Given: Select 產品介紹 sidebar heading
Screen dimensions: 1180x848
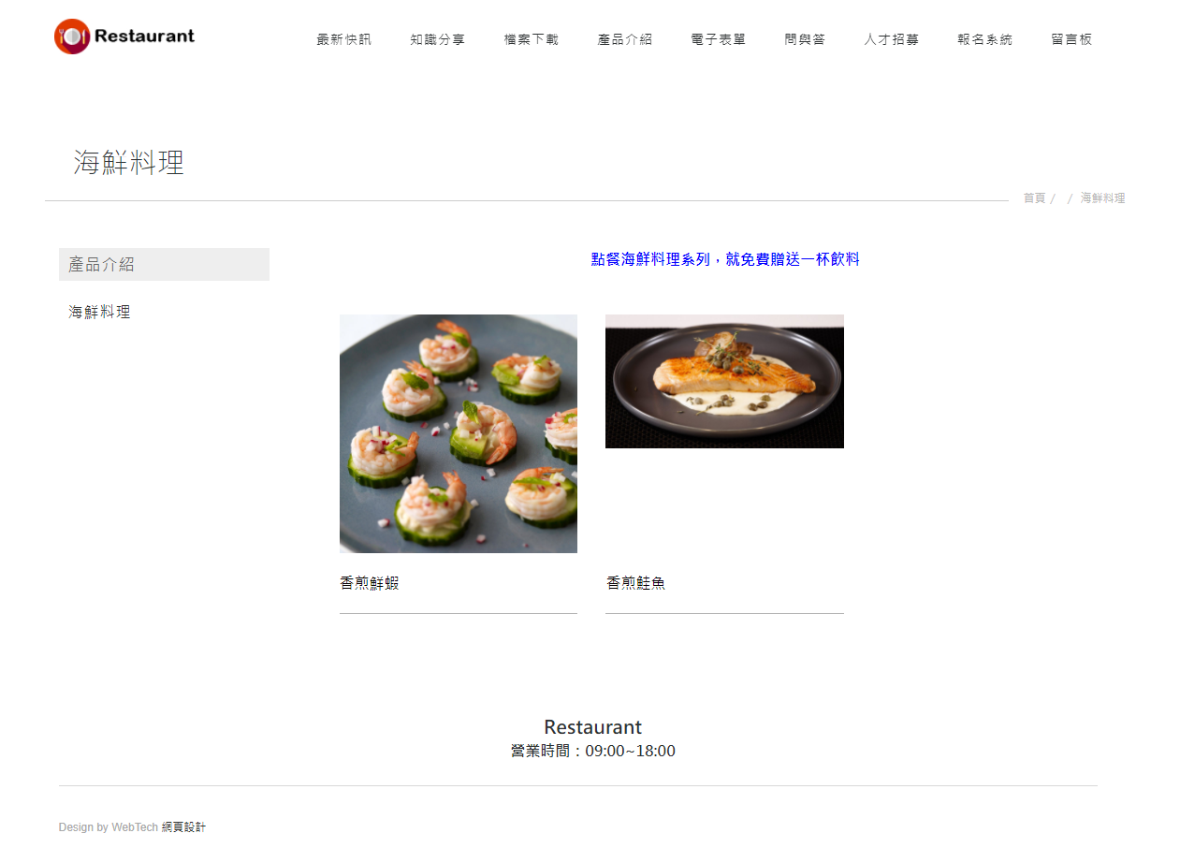Looking at the screenshot, I should (164, 264).
